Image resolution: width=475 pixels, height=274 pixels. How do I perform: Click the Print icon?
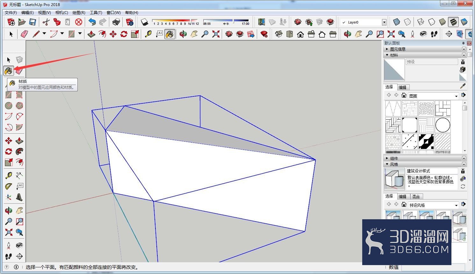tap(116, 22)
